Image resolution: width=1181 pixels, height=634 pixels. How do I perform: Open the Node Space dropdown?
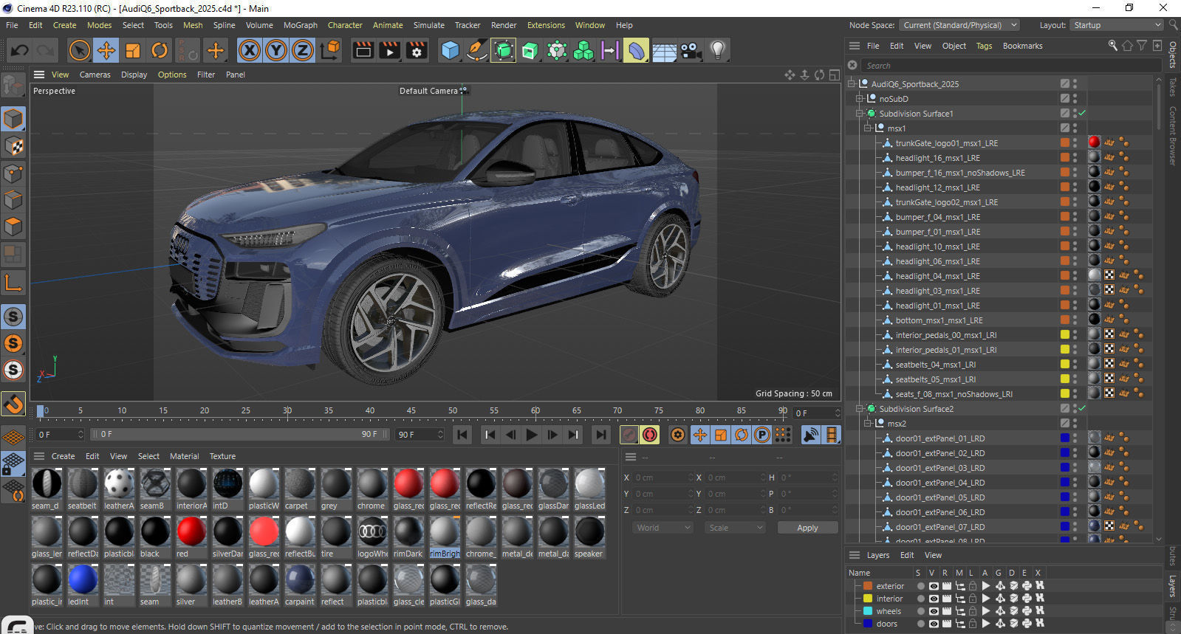point(959,25)
